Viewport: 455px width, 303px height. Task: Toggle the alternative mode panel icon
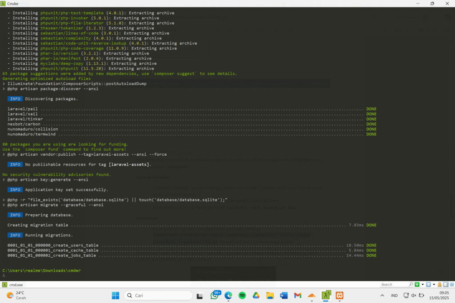(445, 284)
